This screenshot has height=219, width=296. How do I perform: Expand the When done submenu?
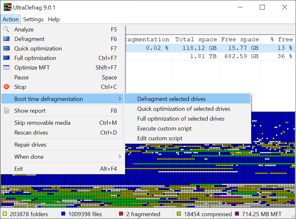[x=119, y=157]
